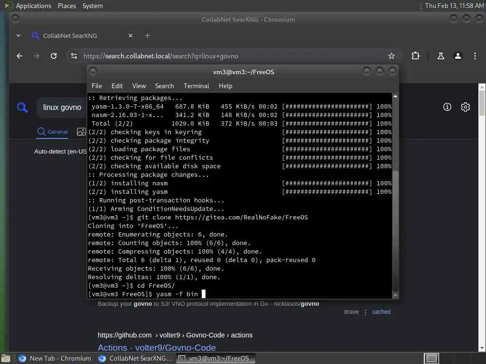
Task: Click the terminal scrollbar down arrow
Action: pos(395,295)
